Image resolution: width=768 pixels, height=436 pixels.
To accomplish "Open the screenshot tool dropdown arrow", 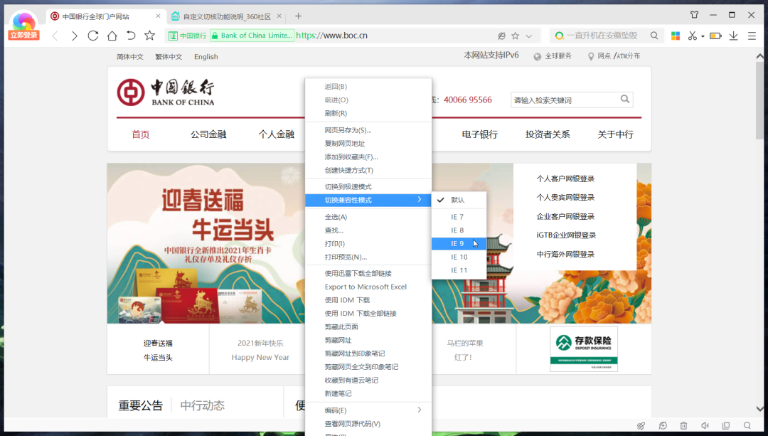I will (x=703, y=36).
